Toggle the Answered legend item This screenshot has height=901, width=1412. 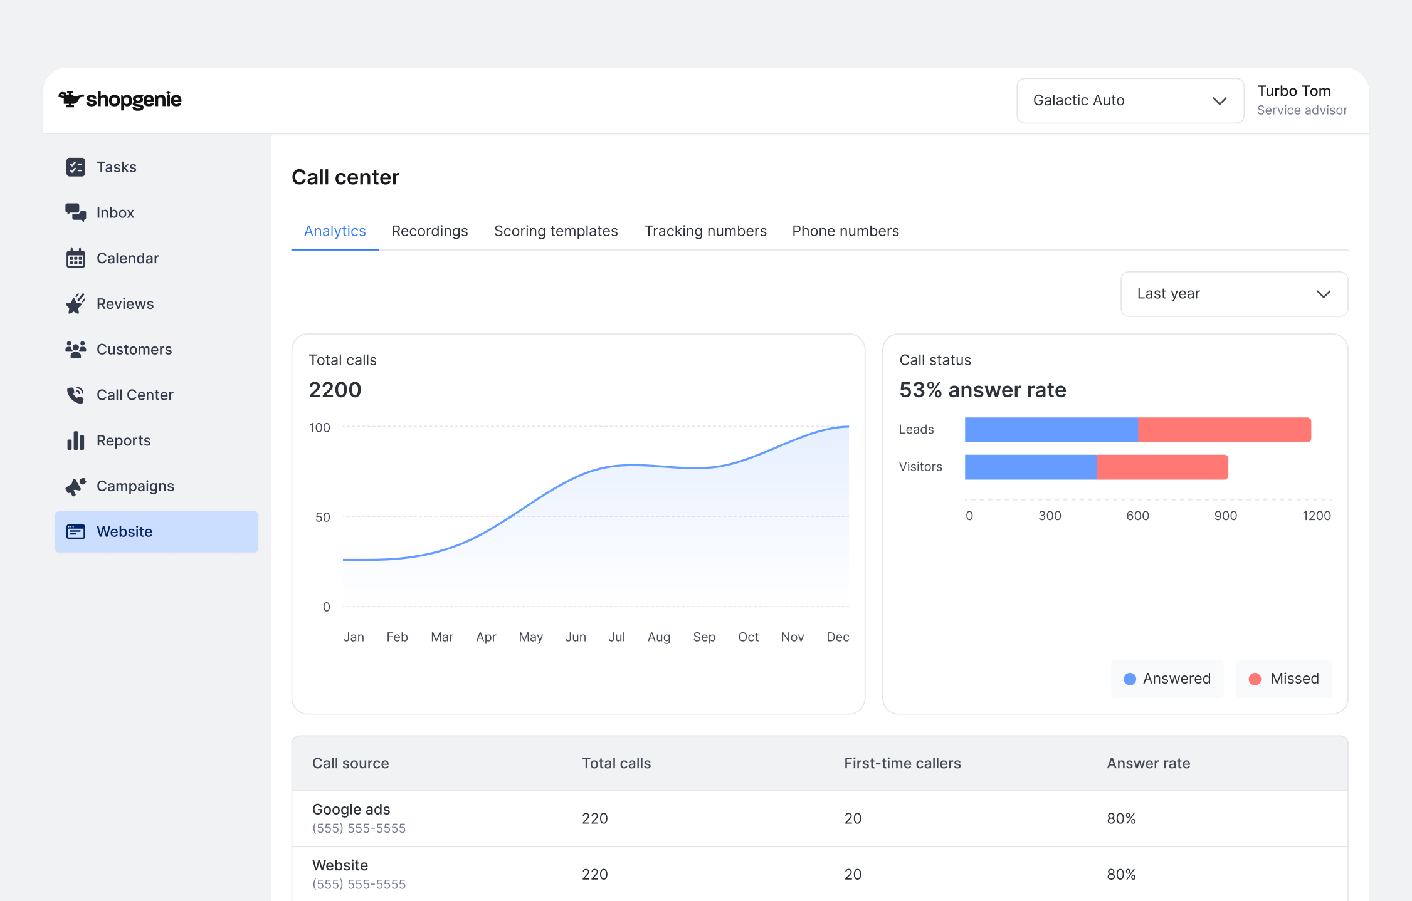point(1167,679)
